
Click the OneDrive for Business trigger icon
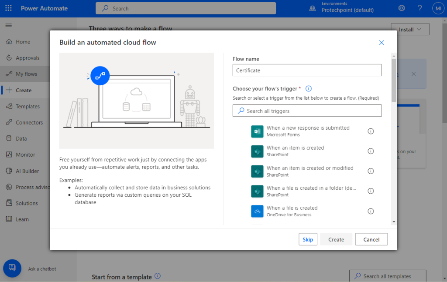257,211
